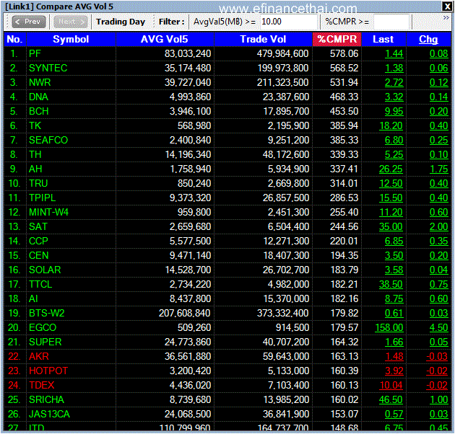The image size is (455, 434).
Task: Click HOTPOT change value -0.02
Action: click(x=437, y=371)
